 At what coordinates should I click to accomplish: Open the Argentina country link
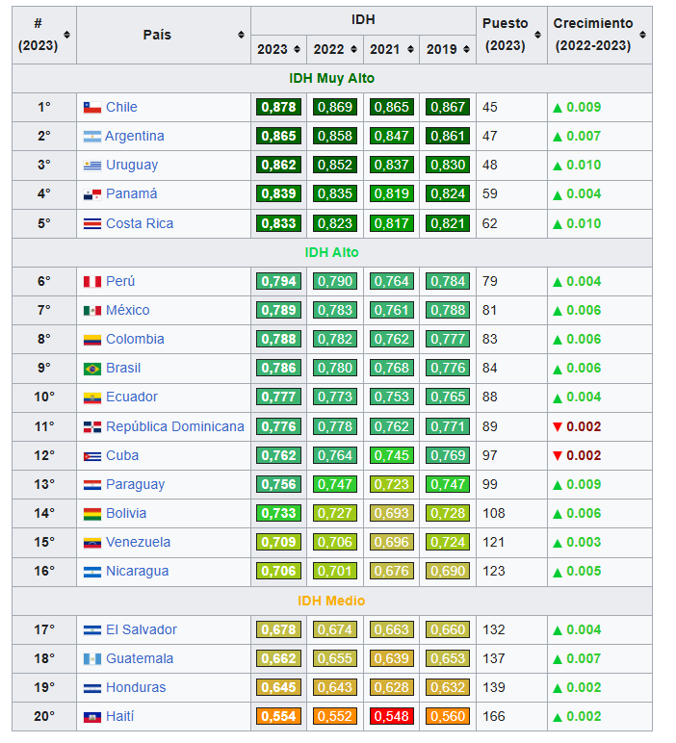135,137
